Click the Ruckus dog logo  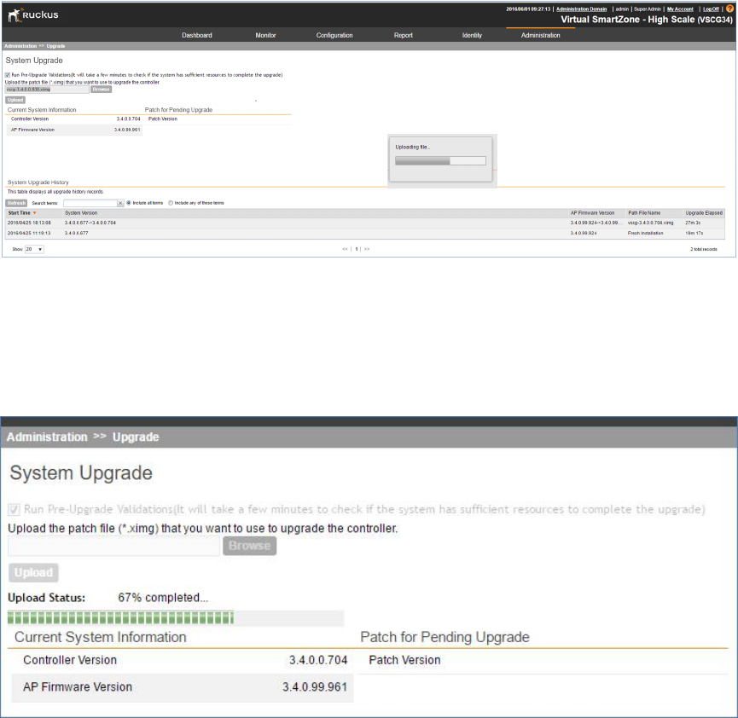tap(15, 15)
